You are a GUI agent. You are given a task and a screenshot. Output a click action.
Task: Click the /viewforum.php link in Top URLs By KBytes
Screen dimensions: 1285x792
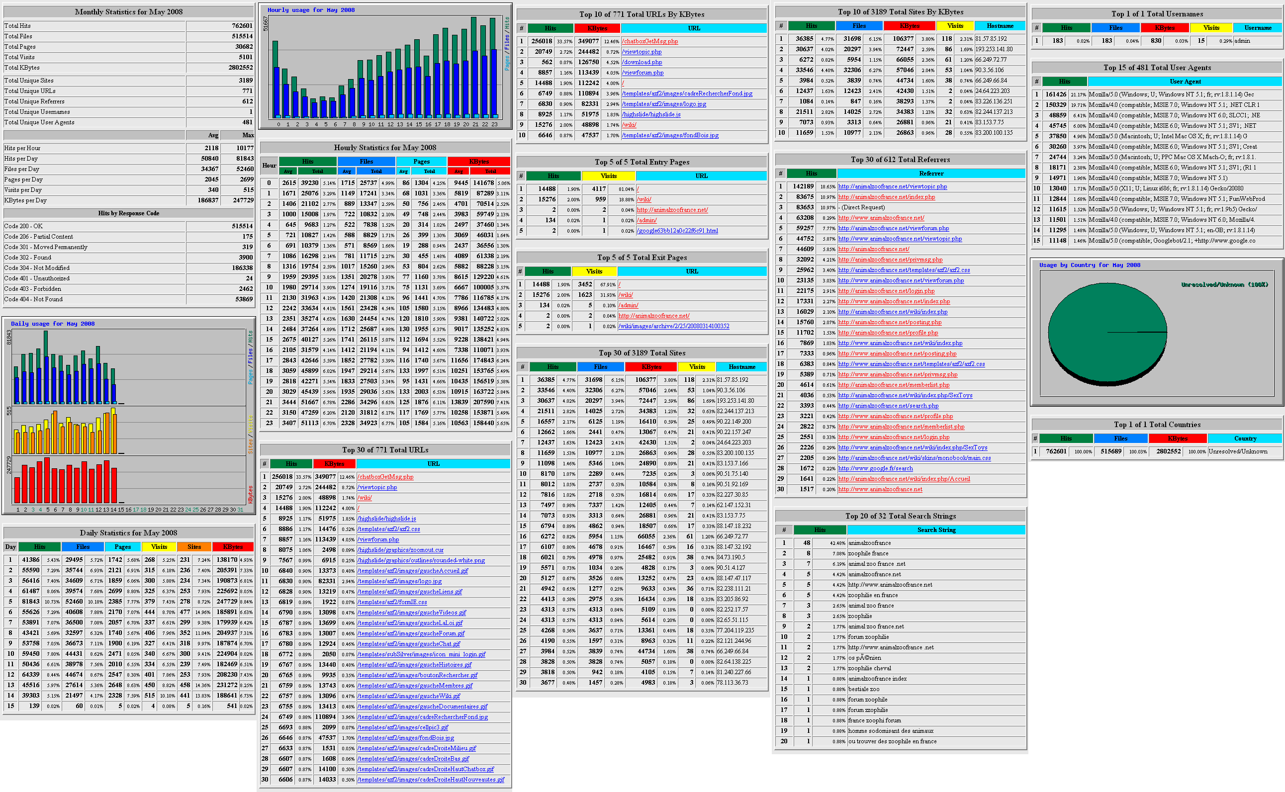click(x=642, y=73)
